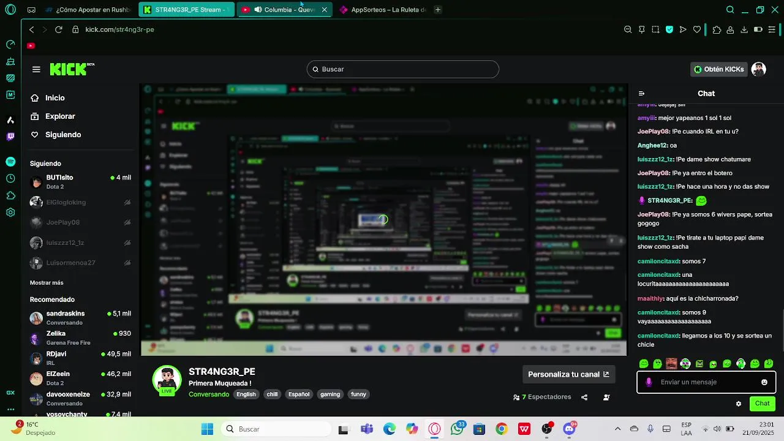Click the live stream video player

384,219
